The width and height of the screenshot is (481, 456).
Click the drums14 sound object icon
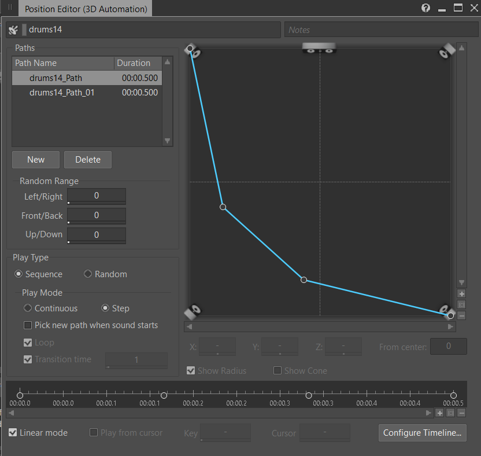[x=13, y=30]
